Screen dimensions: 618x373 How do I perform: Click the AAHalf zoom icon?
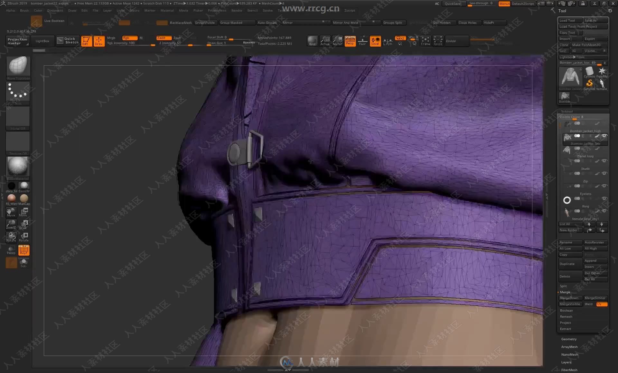[x=337, y=41]
